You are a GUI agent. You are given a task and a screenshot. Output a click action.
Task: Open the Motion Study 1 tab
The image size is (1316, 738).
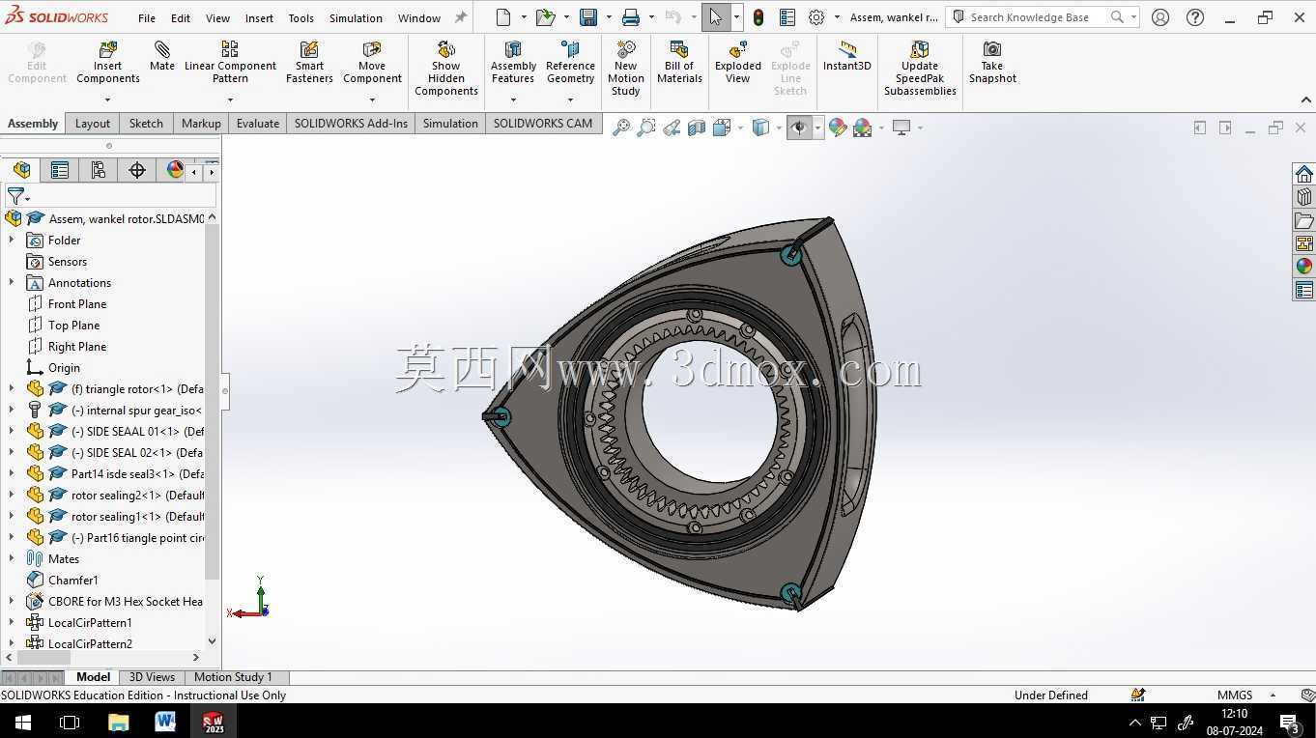pos(233,677)
